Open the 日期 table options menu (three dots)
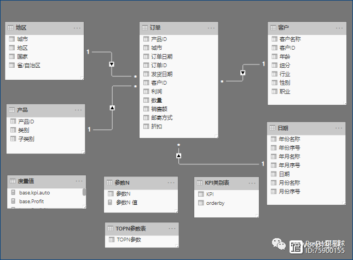Image resolution: width=353 pixels, height=260 pixels. [339, 128]
